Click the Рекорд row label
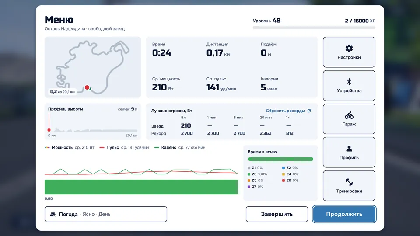The width and height of the screenshot is (420, 236). 158,133
